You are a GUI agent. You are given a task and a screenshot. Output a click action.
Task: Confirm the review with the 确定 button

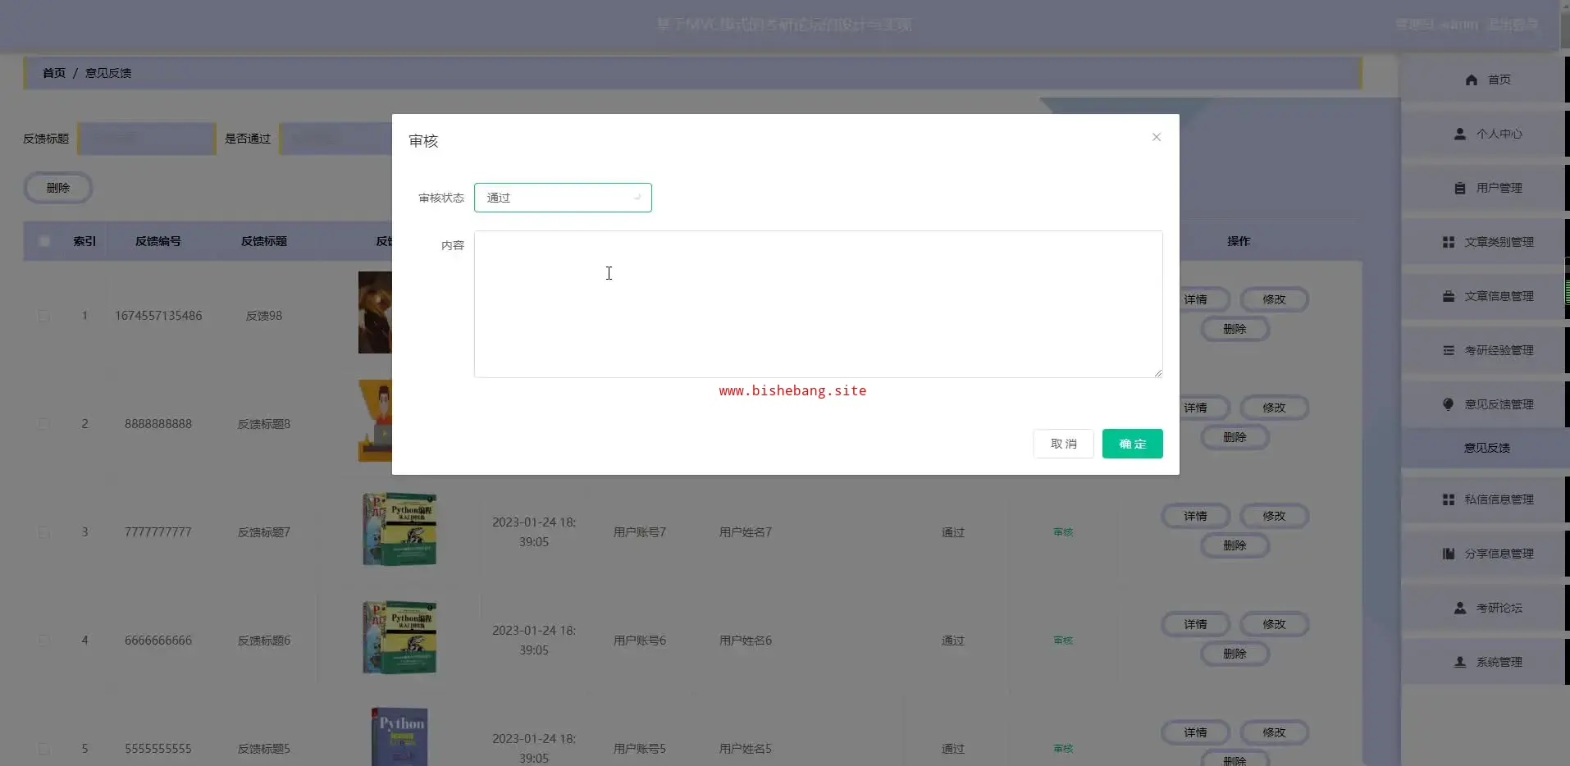[x=1132, y=444]
